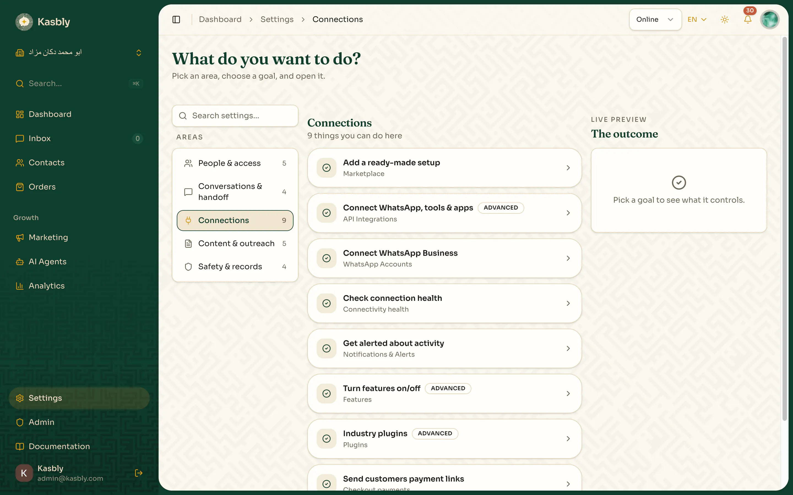
Task: Select the Safety & records area
Action: pos(235,266)
